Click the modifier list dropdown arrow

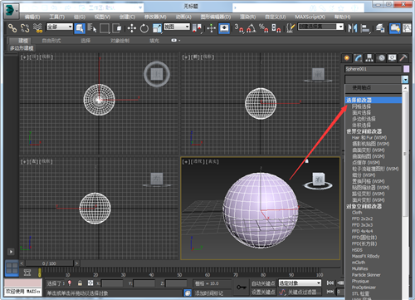pos(405,80)
